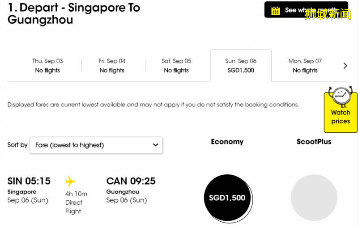Select the Sun, Sep 06 SGD1,500 tab
Viewport: 358px width, 228px height.
pyautogui.click(x=241, y=66)
